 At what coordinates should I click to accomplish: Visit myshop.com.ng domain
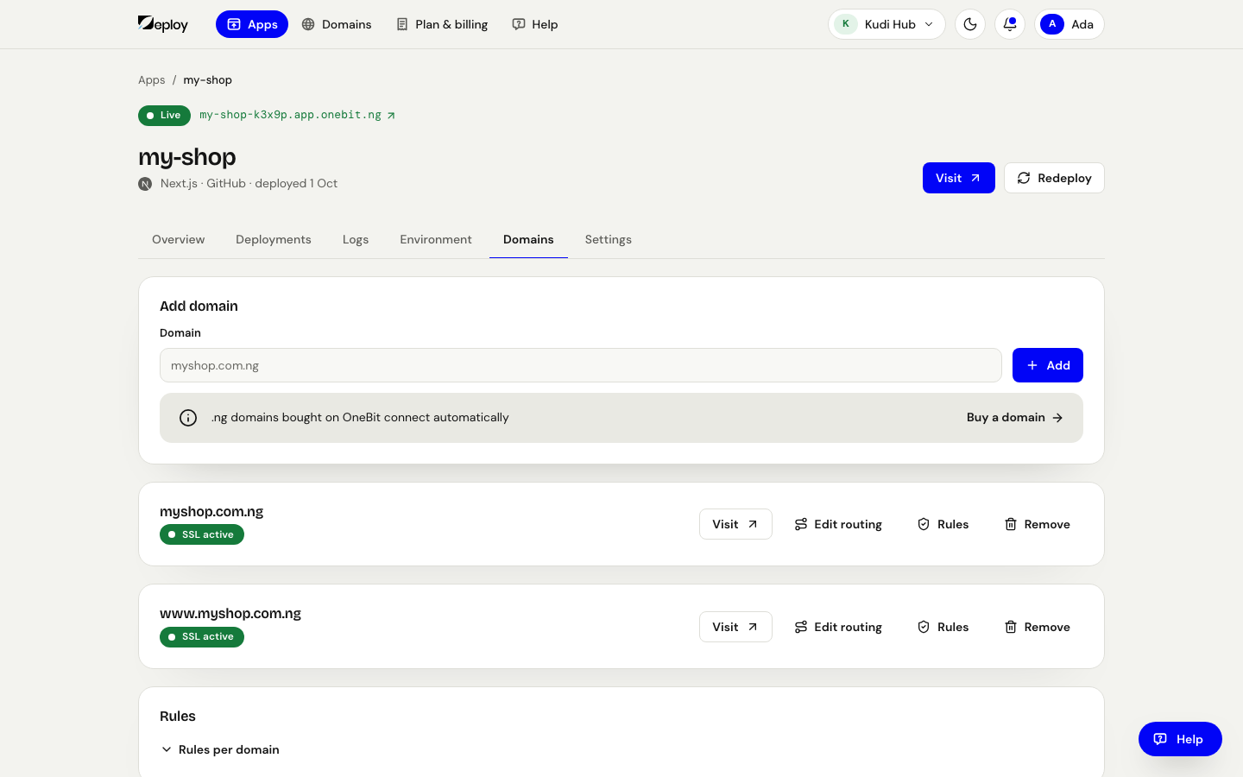pos(735,524)
